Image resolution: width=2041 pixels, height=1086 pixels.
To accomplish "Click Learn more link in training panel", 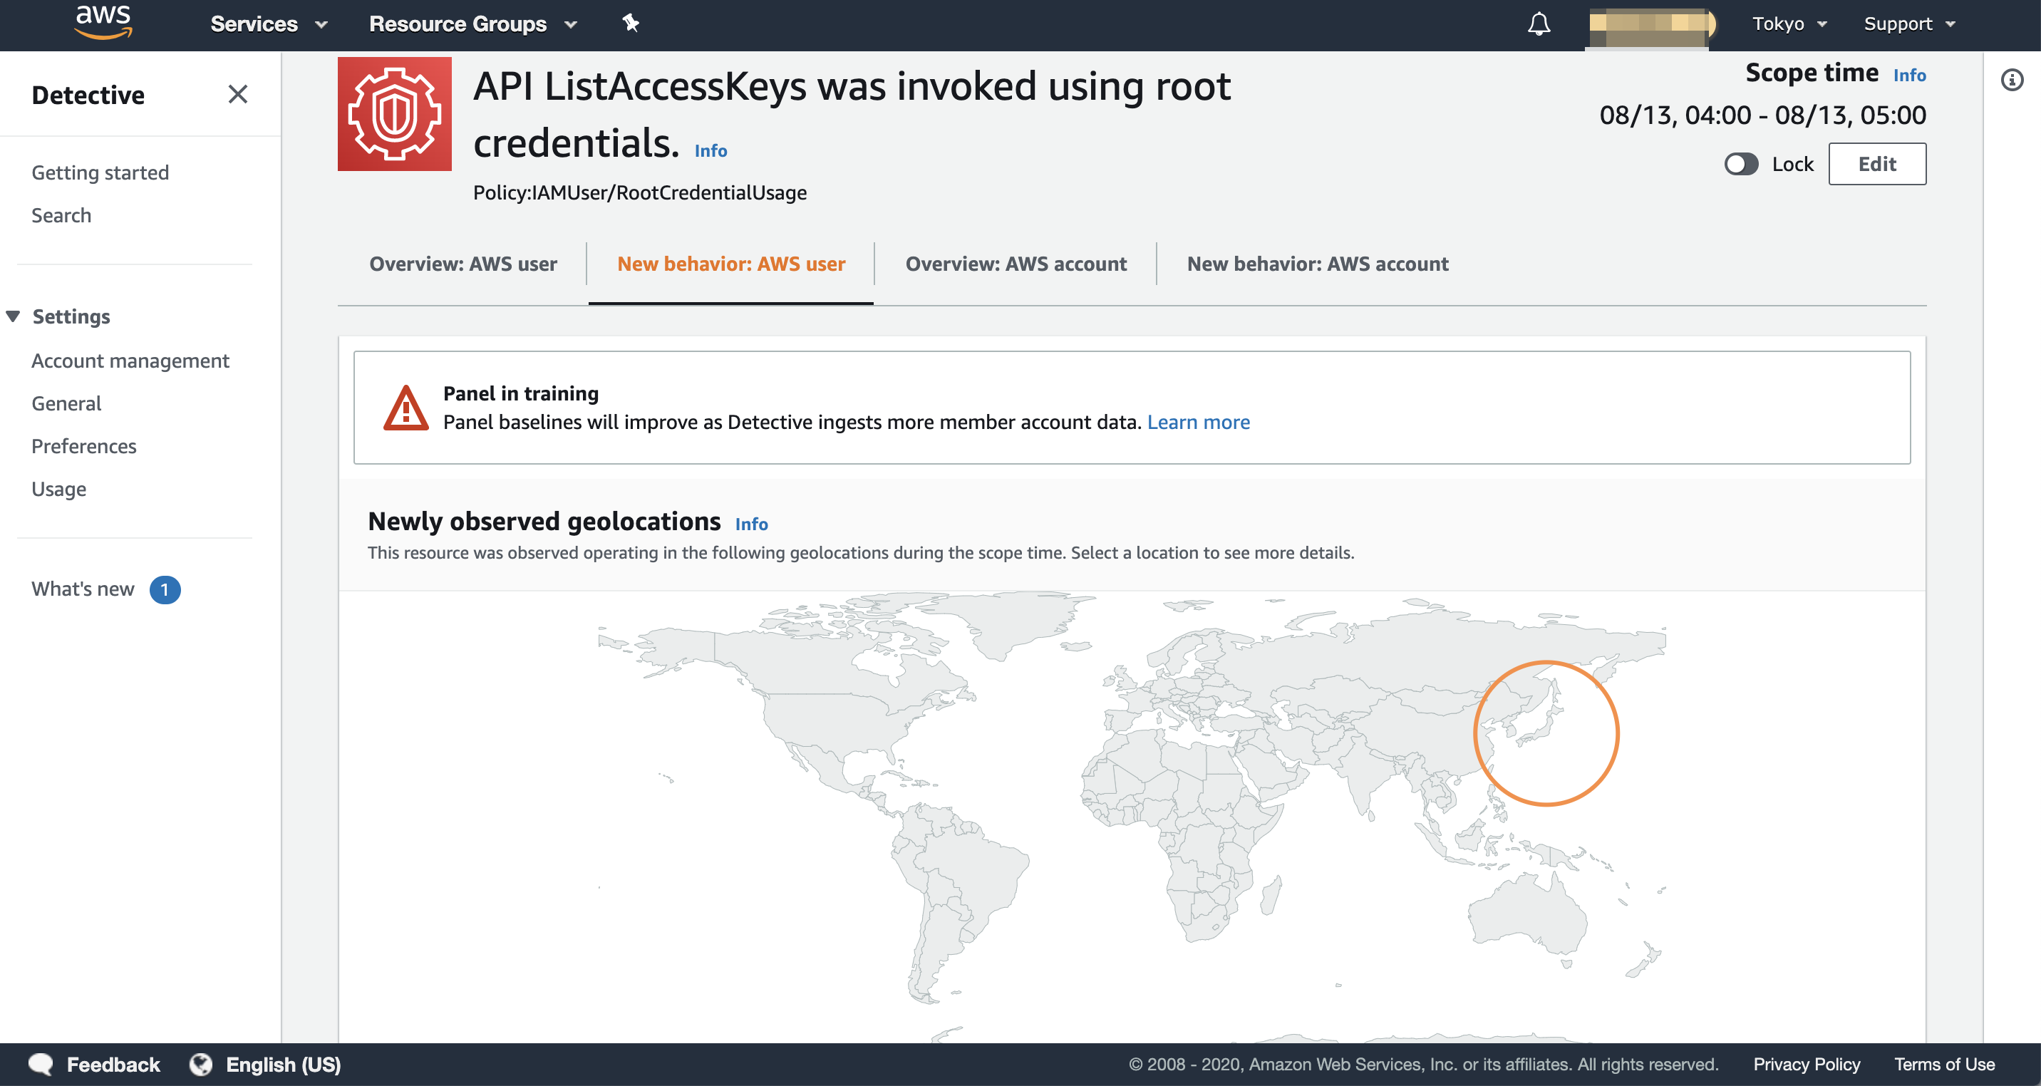I will point(1198,422).
